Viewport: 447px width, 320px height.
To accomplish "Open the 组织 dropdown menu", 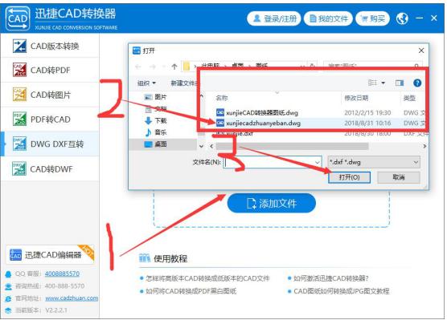I will coord(146,83).
